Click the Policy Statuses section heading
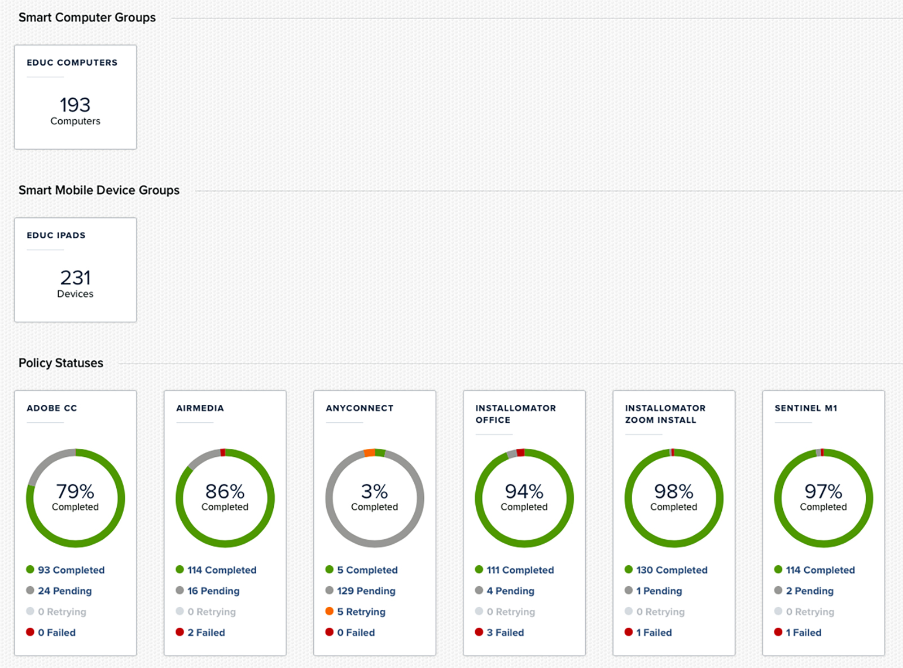The height and width of the screenshot is (668, 903). click(61, 363)
